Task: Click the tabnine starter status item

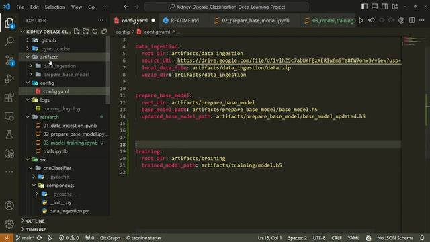Action: (144, 237)
